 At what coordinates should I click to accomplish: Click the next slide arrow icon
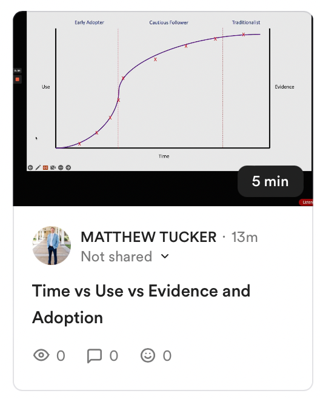(x=68, y=167)
